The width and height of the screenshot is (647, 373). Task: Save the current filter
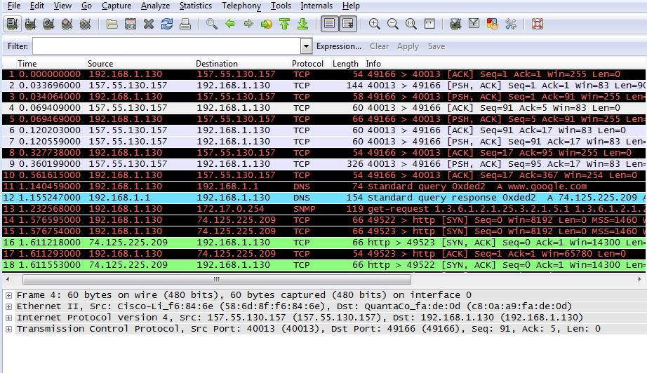(x=436, y=46)
